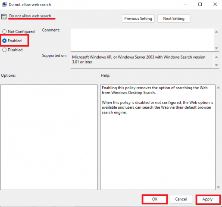
Task: Select the Disabled radio button
Action: pos(4,50)
